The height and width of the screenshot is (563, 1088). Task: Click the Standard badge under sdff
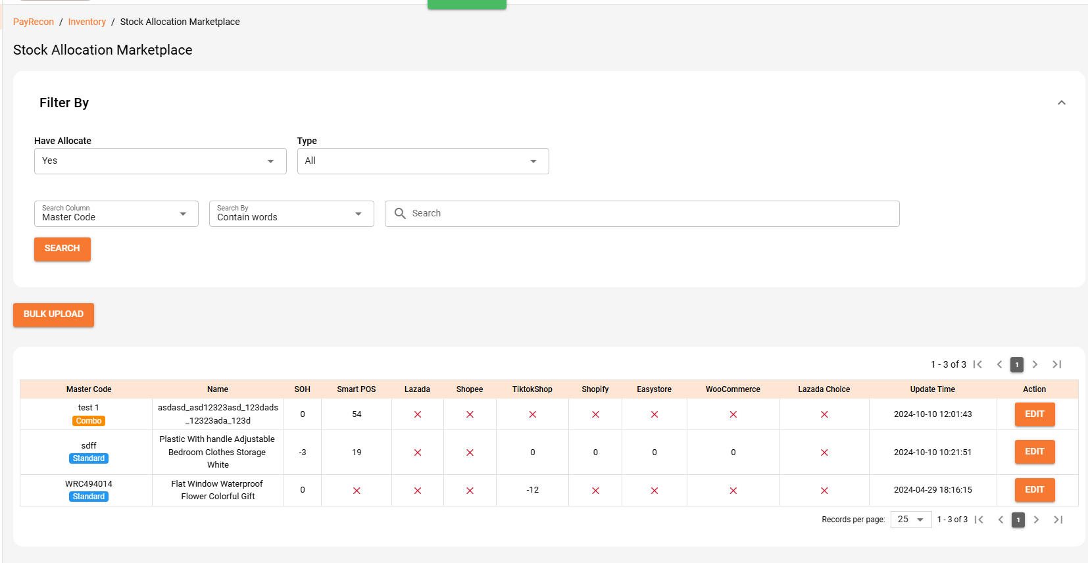pos(89,458)
